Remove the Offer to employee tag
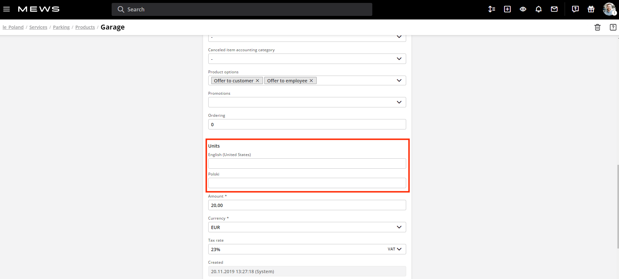The width and height of the screenshot is (619, 279). [311, 80]
